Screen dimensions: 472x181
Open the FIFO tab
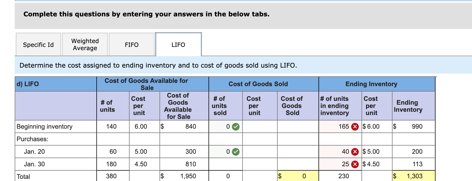[131, 44]
